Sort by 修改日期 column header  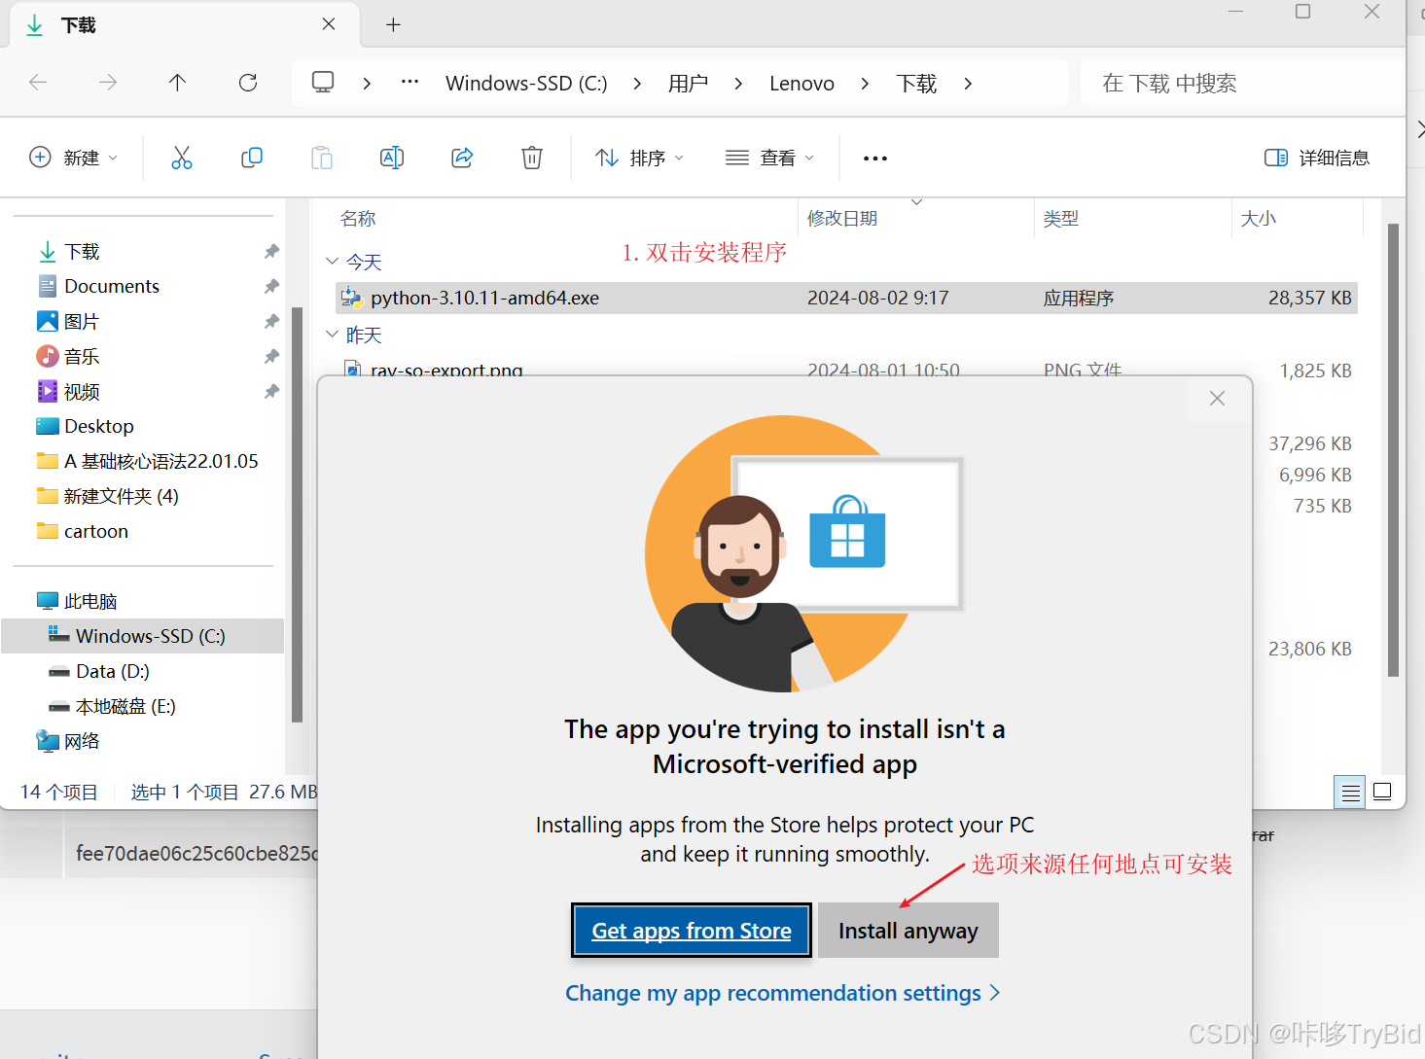pyautogui.click(x=842, y=219)
